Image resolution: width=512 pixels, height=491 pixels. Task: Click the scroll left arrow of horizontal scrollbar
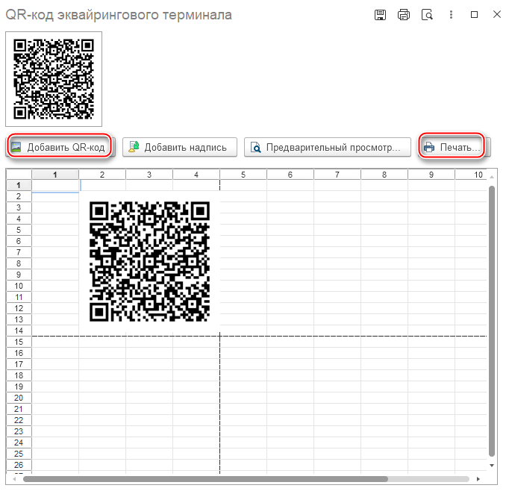point(14,479)
